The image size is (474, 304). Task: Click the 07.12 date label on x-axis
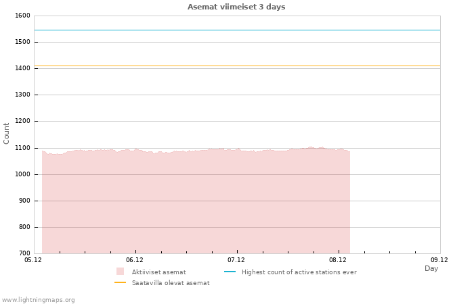tap(236, 259)
